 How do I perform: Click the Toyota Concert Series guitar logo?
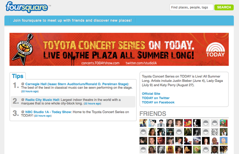point(26,49)
